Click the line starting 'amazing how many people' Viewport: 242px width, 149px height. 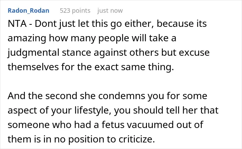point(92,38)
